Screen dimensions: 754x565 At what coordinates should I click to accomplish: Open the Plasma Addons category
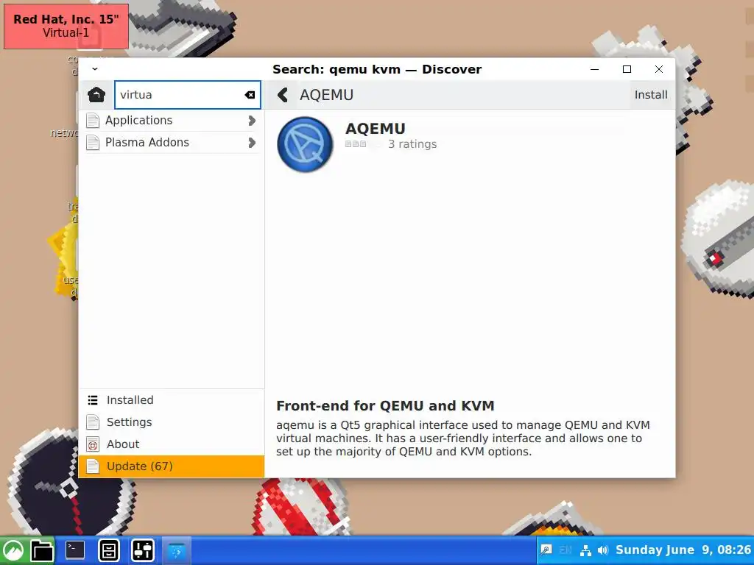click(171, 142)
